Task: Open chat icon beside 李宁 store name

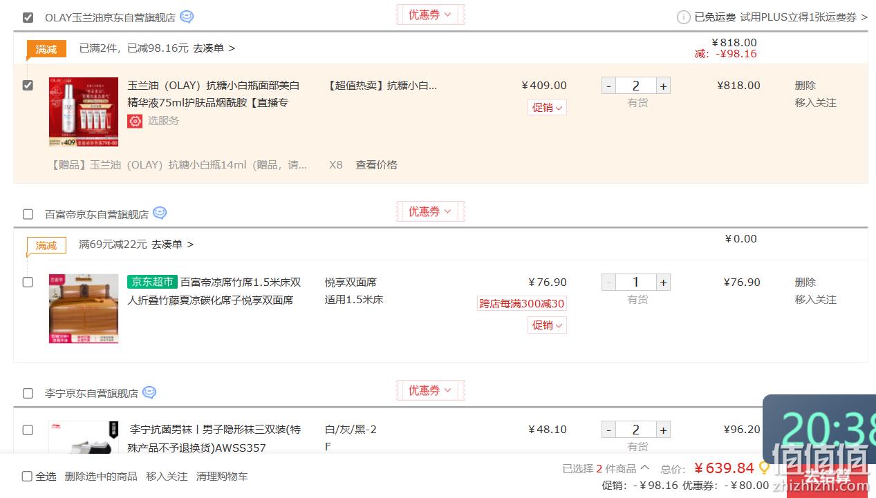Action: tap(149, 392)
